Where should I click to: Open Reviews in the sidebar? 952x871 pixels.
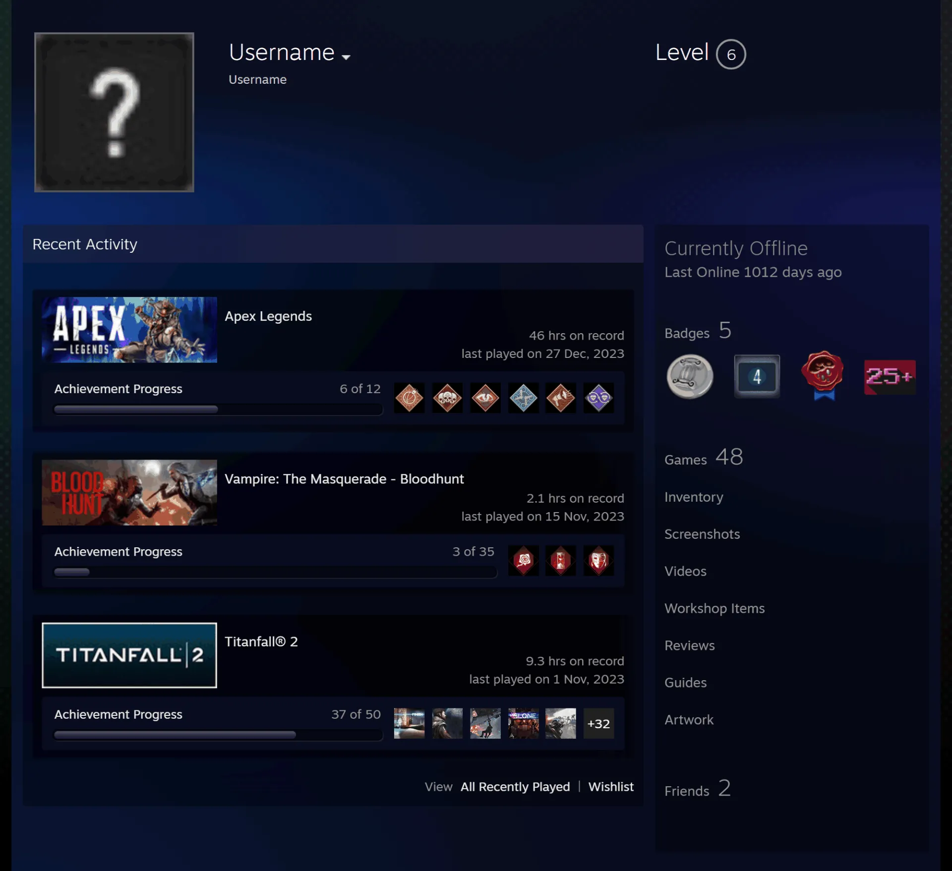690,645
